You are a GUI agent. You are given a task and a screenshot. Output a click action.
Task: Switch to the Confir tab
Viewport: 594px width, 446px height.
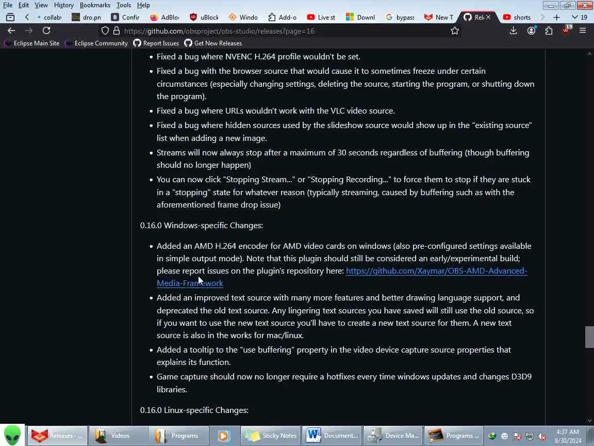(x=126, y=18)
